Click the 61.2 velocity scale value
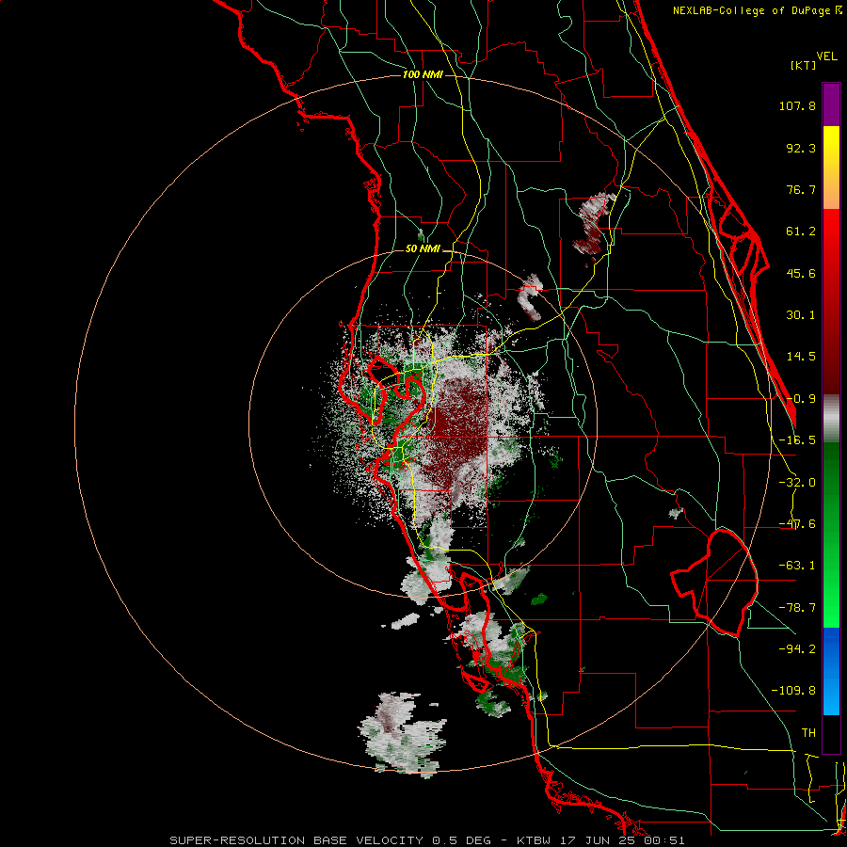The height and width of the screenshot is (847, 847). pyautogui.click(x=801, y=232)
